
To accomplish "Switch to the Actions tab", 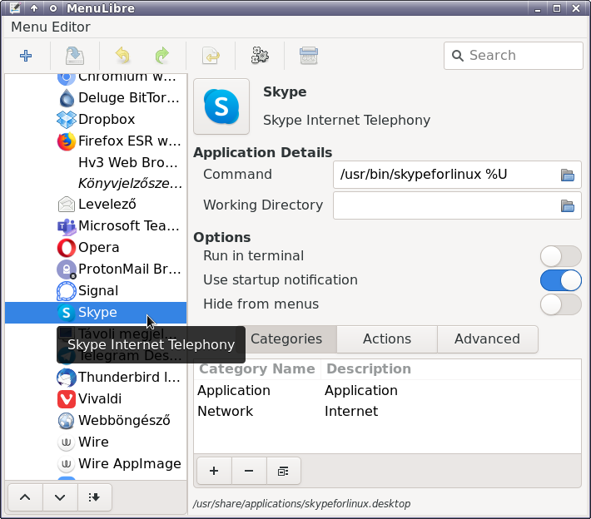I will [x=387, y=339].
